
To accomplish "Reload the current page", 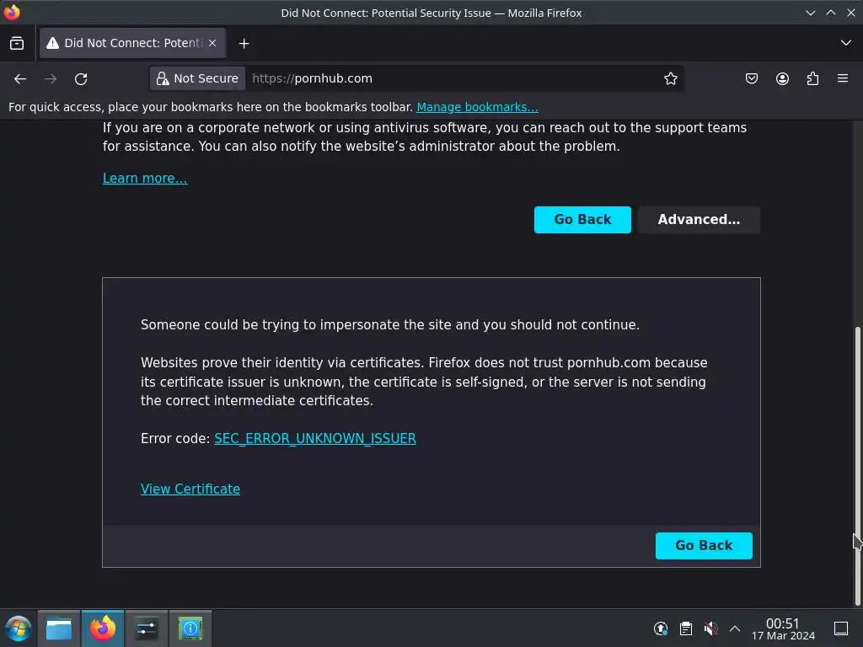I will (81, 78).
